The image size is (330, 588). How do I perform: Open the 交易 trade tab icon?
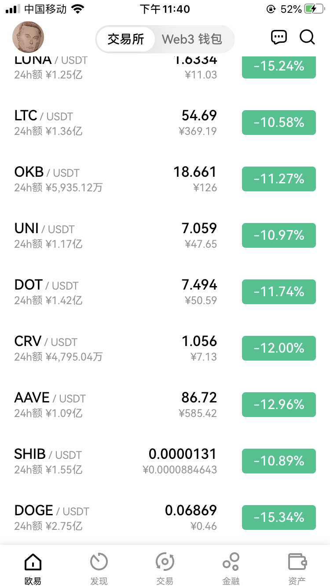pos(165,562)
